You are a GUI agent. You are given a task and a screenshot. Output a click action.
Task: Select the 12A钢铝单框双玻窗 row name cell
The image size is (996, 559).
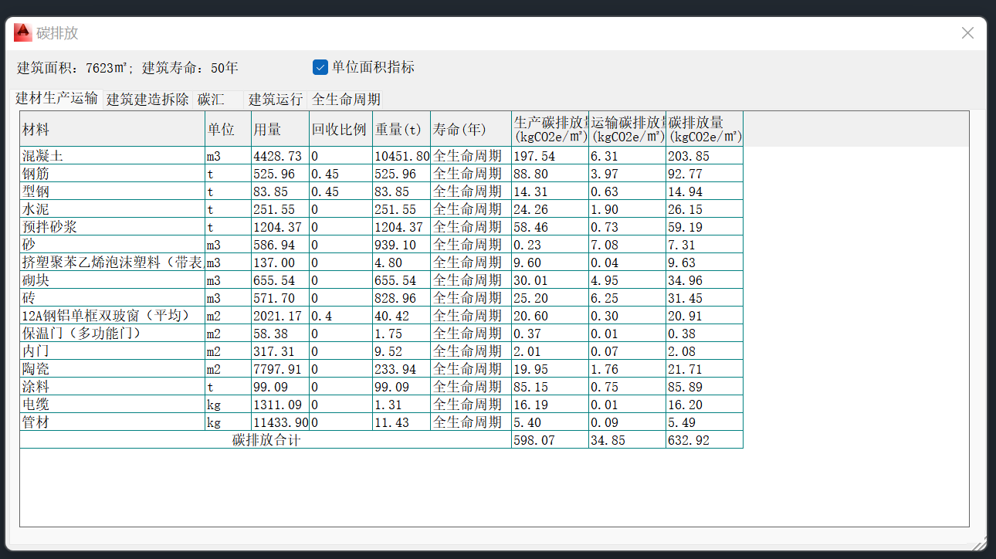click(x=112, y=316)
